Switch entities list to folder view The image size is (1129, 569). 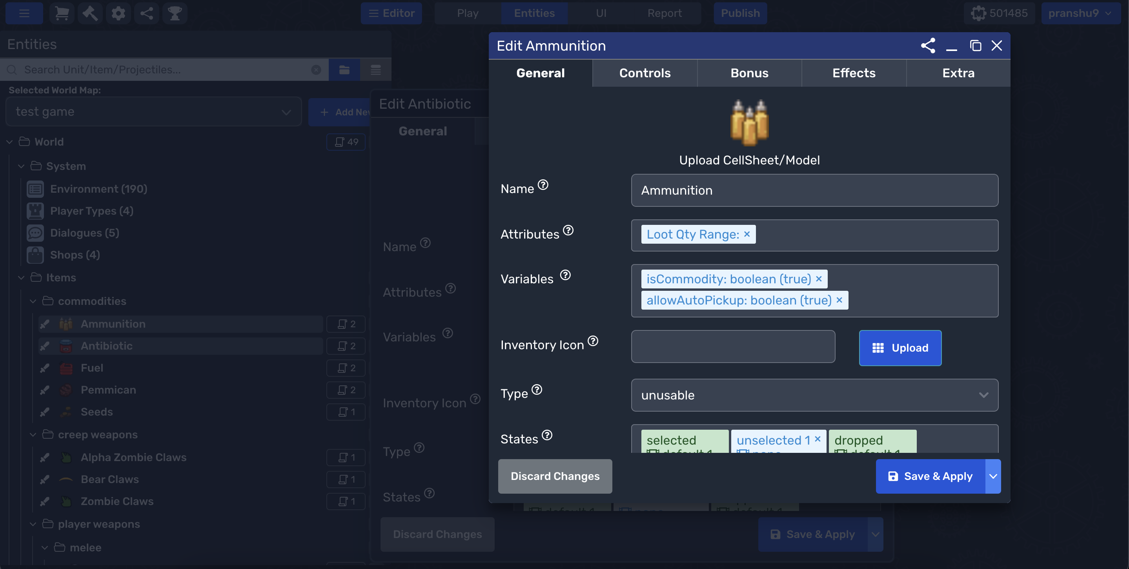click(344, 70)
